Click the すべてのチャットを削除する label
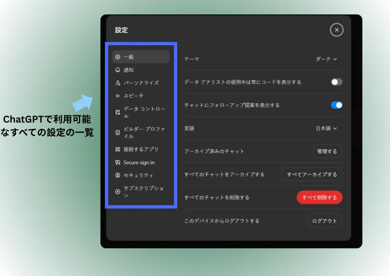This screenshot has width=390, height=276. (217, 197)
